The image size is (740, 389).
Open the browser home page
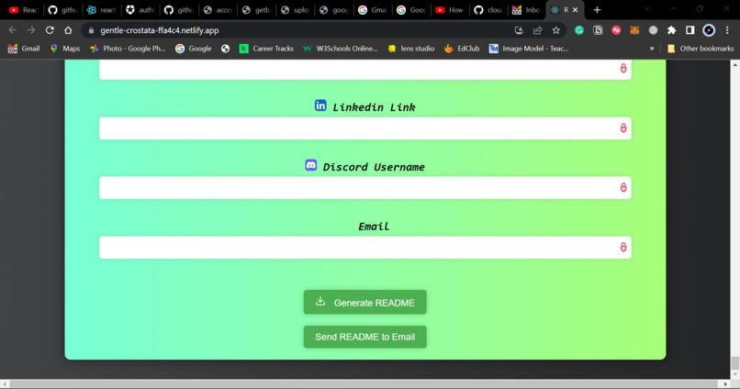click(68, 30)
